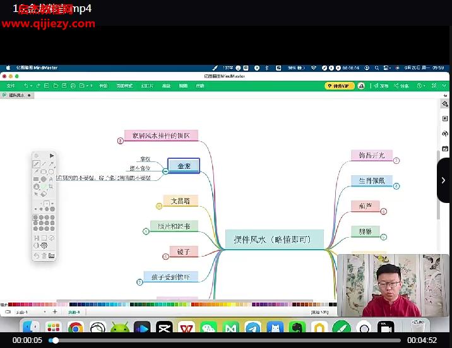Open WeChat from the dock
This screenshot has width=452, height=348.
(208, 328)
